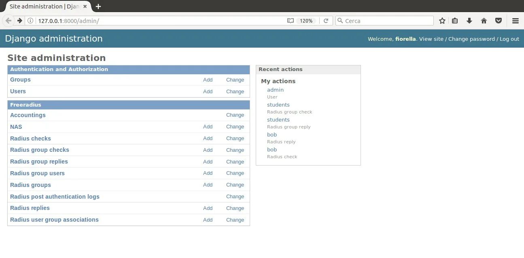This screenshot has height=258, width=524.
Task: Click Change for Users
Action: pyautogui.click(x=235, y=92)
